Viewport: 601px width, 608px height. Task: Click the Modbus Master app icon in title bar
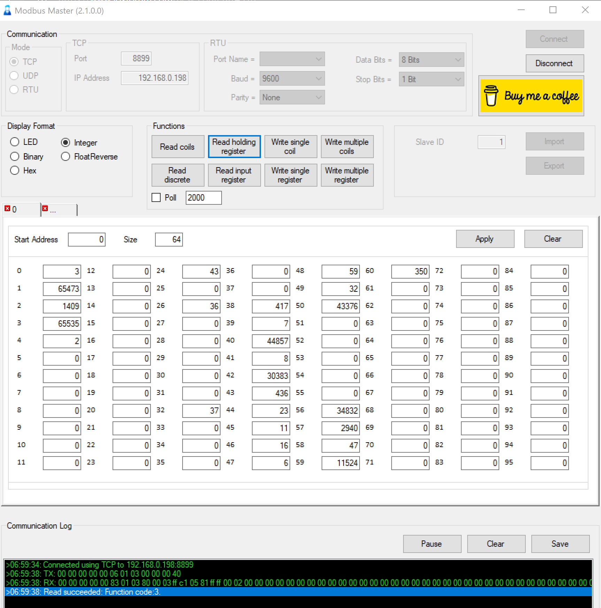point(7,10)
